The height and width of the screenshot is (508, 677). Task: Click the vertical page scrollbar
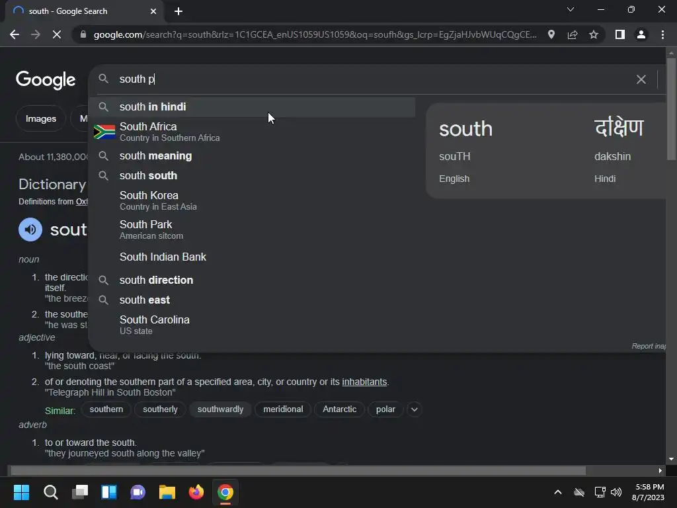(x=671, y=109)
